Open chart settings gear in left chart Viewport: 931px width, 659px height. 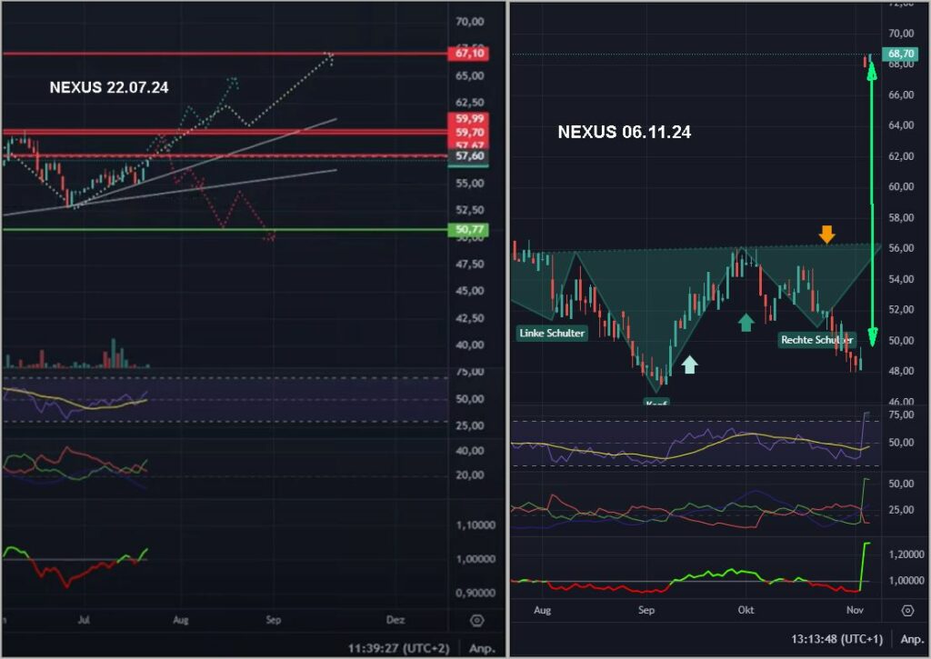point(477,621)
